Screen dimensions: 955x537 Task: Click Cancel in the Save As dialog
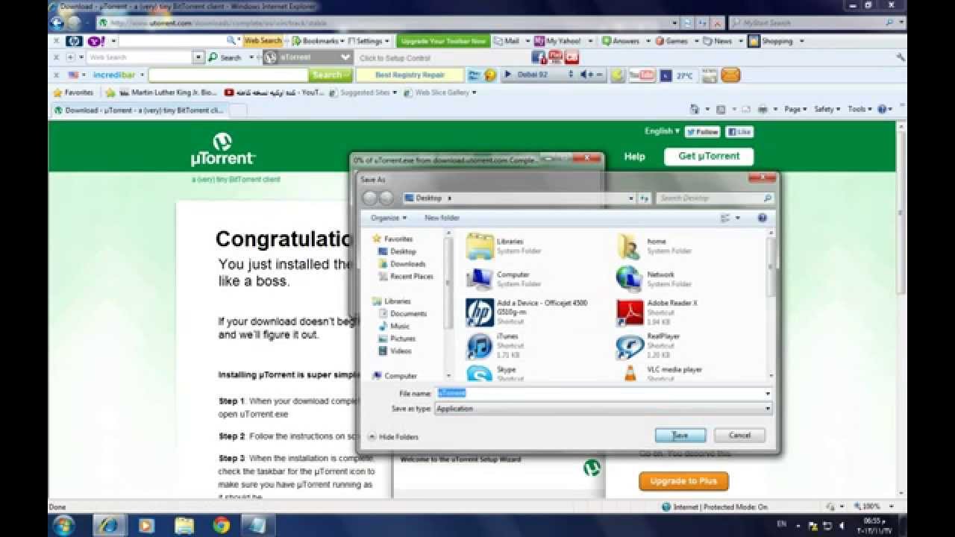(x=739, y=436)
